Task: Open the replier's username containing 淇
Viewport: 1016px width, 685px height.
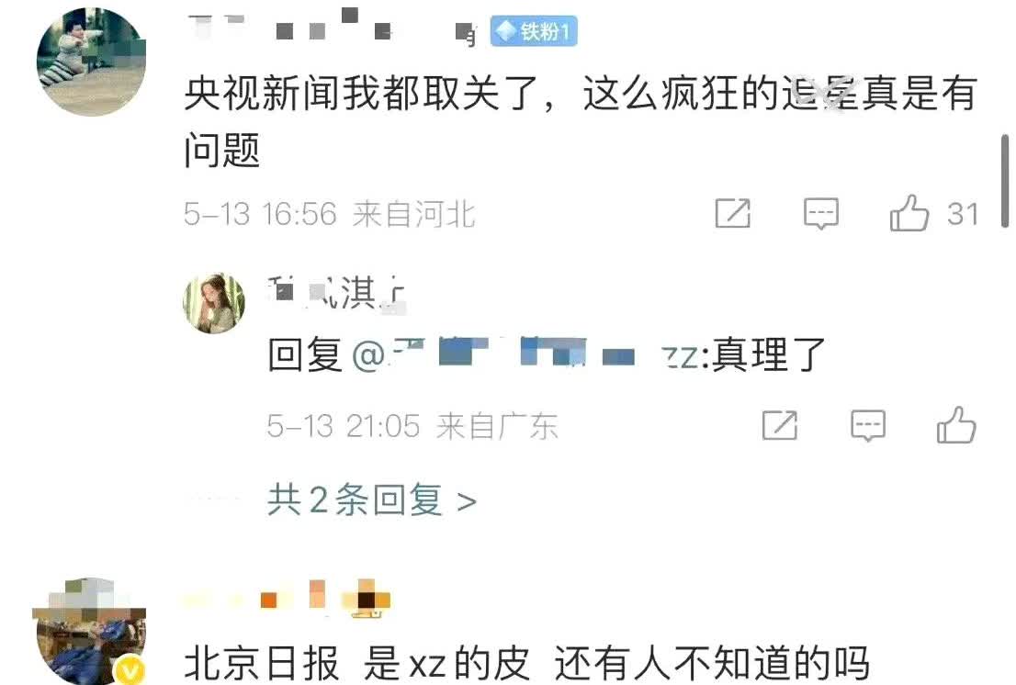Action: click(x=337, y=293)
